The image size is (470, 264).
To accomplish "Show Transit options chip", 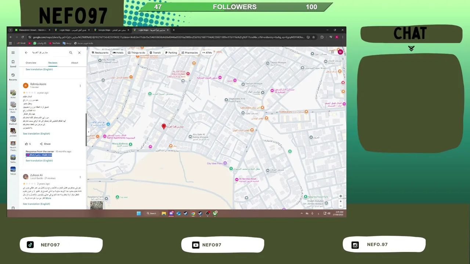I will (155, 52).
